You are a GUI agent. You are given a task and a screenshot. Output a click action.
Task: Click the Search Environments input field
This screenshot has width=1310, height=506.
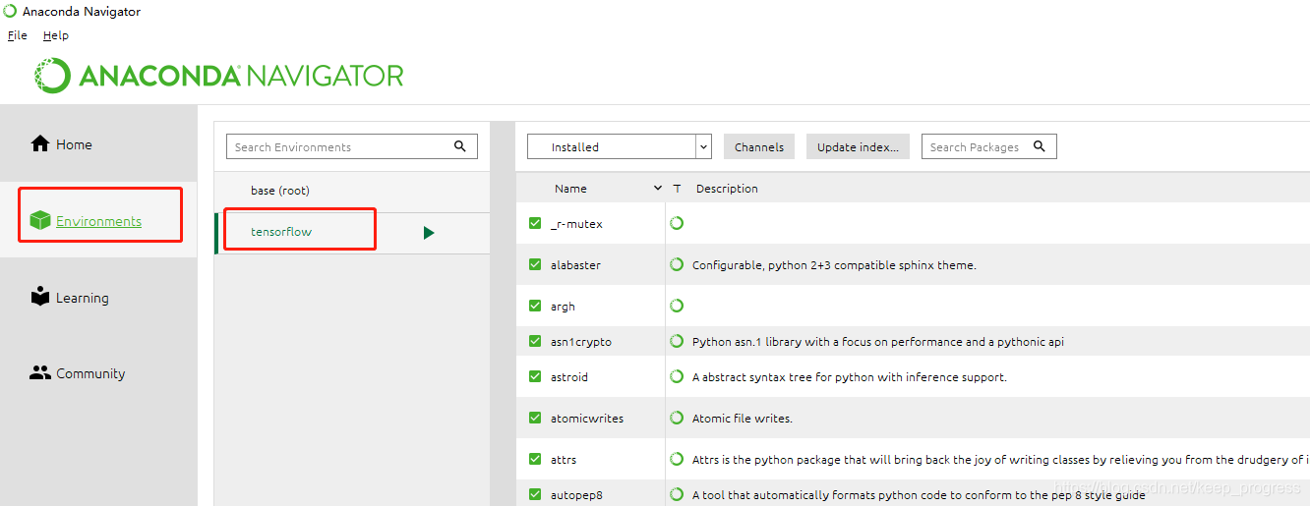click(352, 146)
